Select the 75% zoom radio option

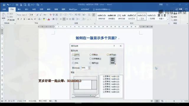pyautogui.click(x=75, y=63)
